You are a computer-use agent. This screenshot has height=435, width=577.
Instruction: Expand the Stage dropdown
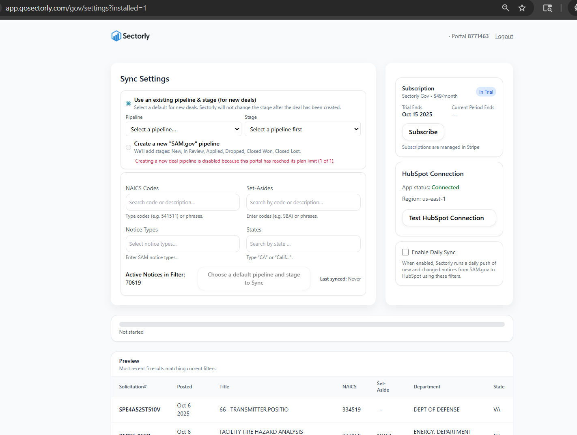pos(303,129)
